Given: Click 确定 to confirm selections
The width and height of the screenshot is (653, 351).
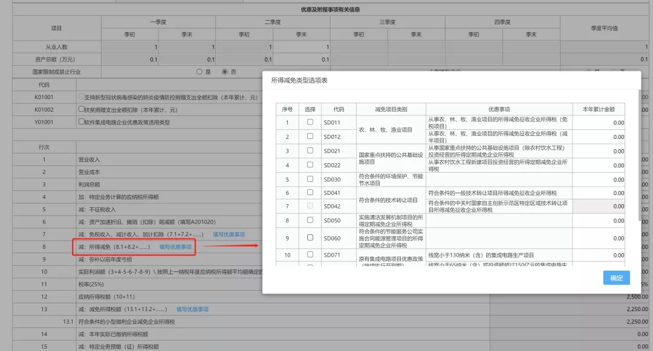Looking at the screenshot, I should tap(616, 278).
